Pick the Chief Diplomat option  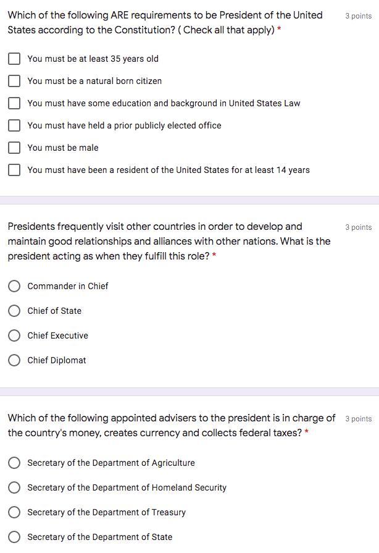(14, 360)
